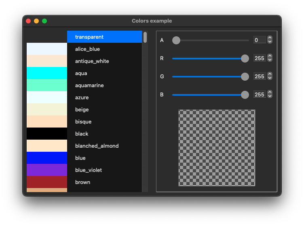Pick the blue_violet row
Screen dimensions: 304x226
pyautogui.click(x=104, y=170)
